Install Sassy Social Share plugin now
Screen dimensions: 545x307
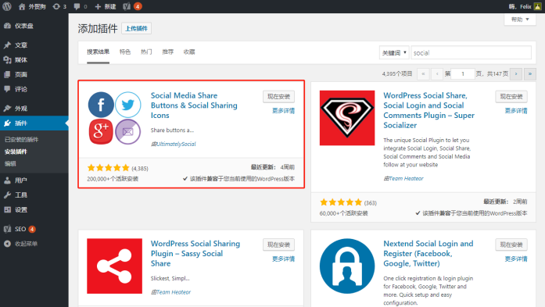[x=279, y=245]
